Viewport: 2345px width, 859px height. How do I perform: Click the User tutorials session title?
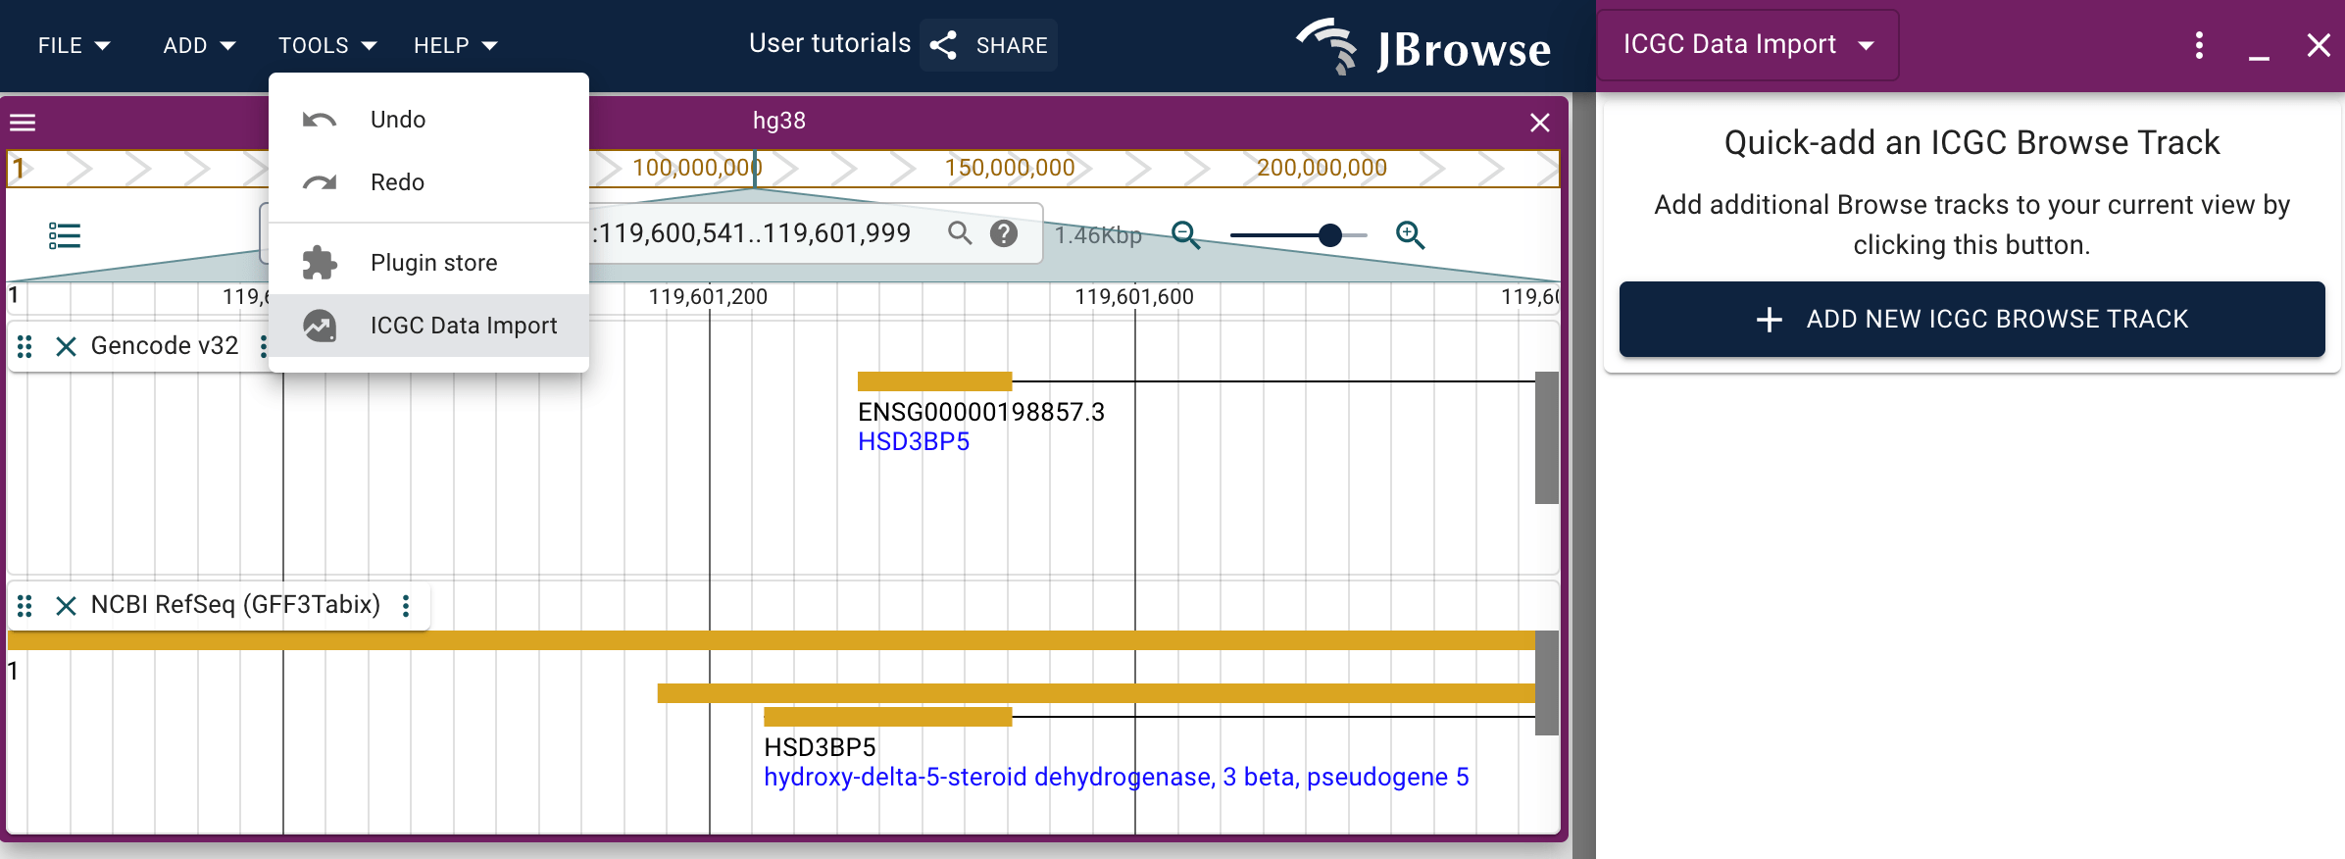[x=830, y=44]
